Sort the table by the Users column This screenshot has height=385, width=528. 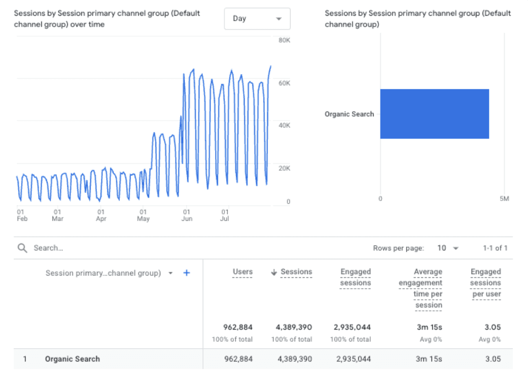point(242,271)
